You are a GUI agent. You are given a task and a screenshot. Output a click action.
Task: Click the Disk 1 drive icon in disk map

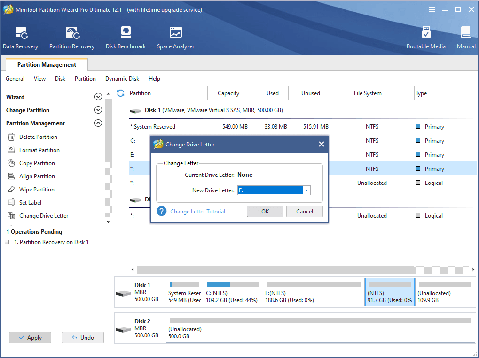tap(124, 294)
